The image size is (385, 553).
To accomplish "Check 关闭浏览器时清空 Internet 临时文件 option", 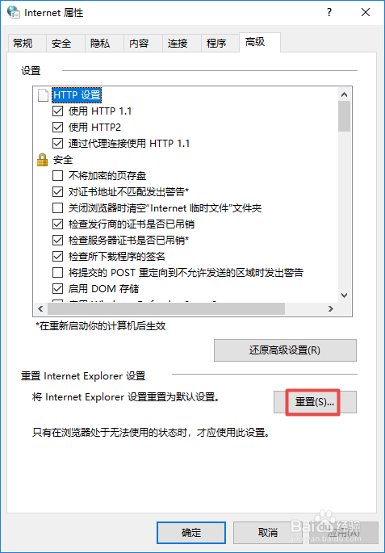I will [57, 207].
